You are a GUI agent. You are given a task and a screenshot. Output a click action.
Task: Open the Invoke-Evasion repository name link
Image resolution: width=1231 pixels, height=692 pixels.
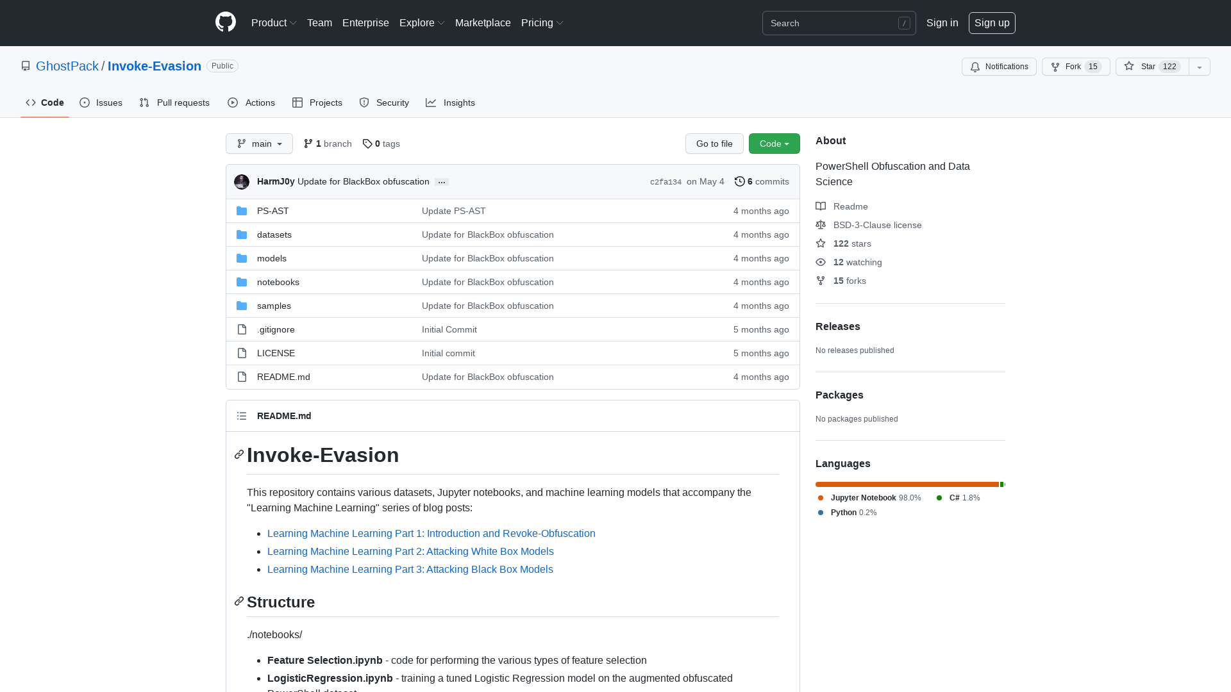[x=155, y=66]
